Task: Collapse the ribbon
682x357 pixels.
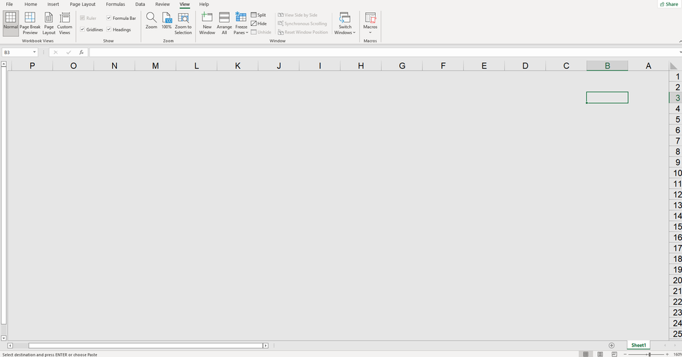Action: click(x=680, y=41)
